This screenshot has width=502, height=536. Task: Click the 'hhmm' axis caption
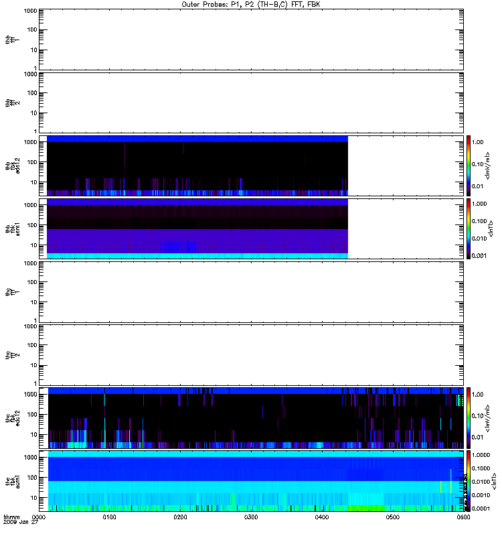(11, 517)
